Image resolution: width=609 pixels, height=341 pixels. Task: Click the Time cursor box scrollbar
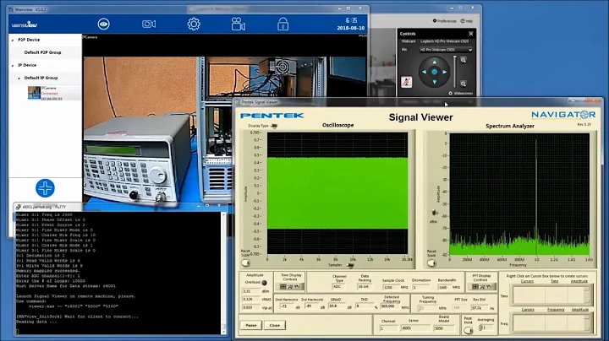pos(587,295)
